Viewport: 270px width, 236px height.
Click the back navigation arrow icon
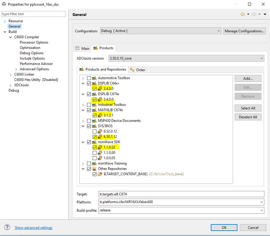tap(243, 14)
